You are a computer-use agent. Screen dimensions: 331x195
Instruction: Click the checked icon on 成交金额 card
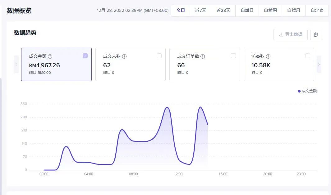[85, 55]
